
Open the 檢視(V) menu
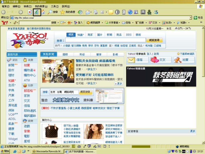pos(28,6)
